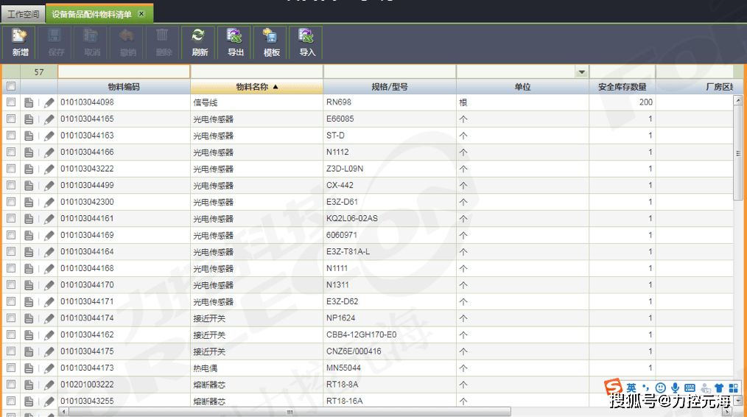Sort by 物料名称 column header
This screenshot has height=417, width=747.
click(257, 87)
